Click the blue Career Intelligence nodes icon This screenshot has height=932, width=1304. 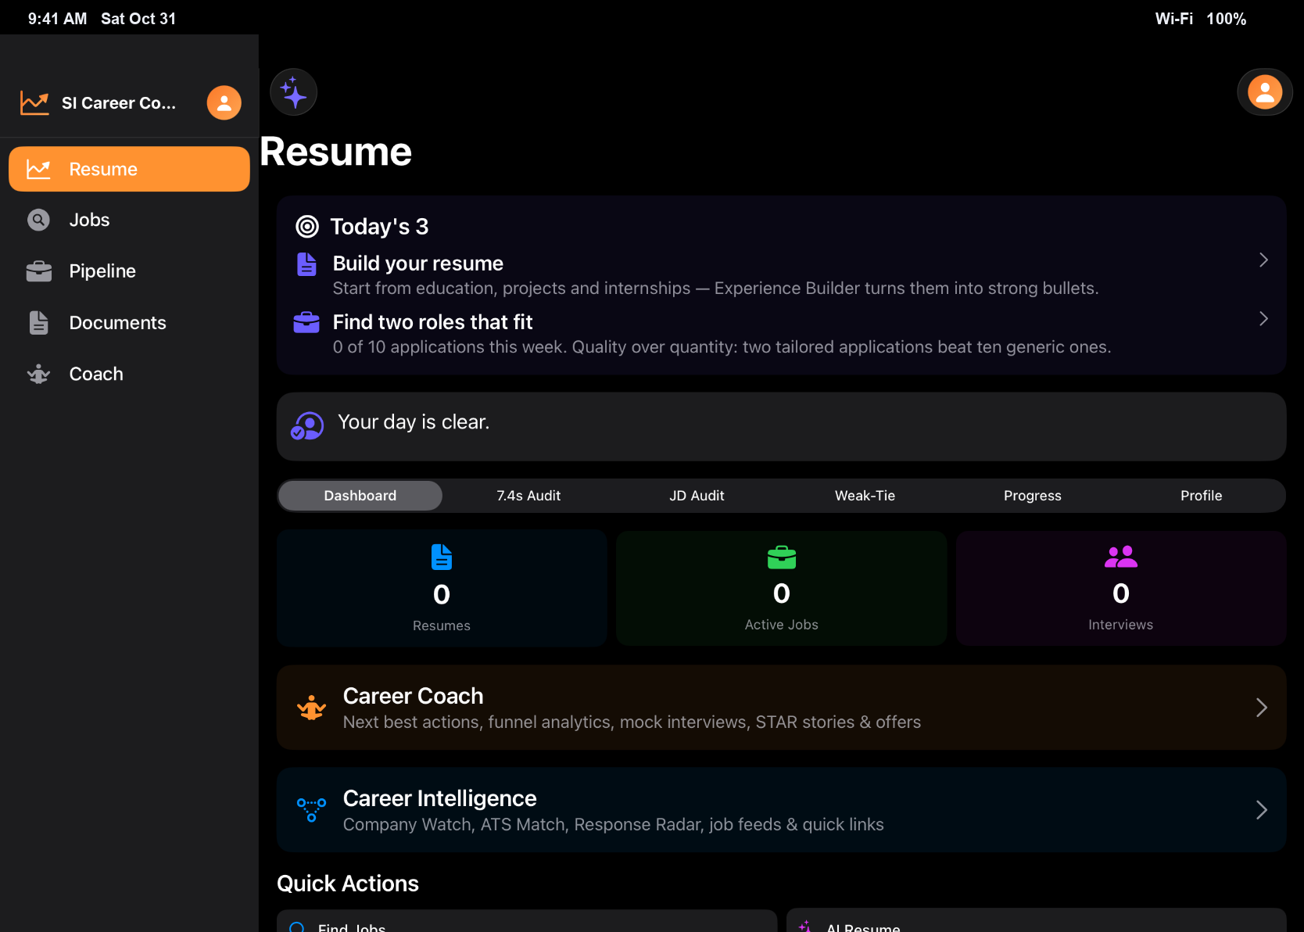click(x=311, y=809)
